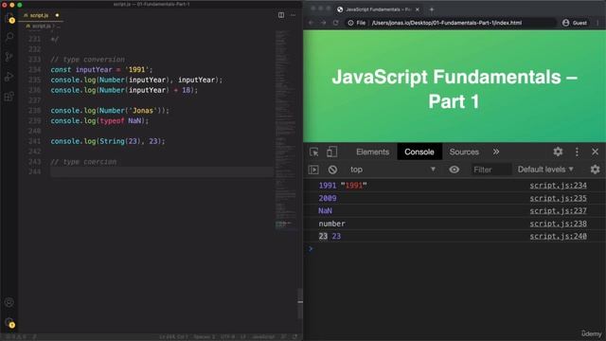Select the '2009' console output value

[x=328, y=198]
